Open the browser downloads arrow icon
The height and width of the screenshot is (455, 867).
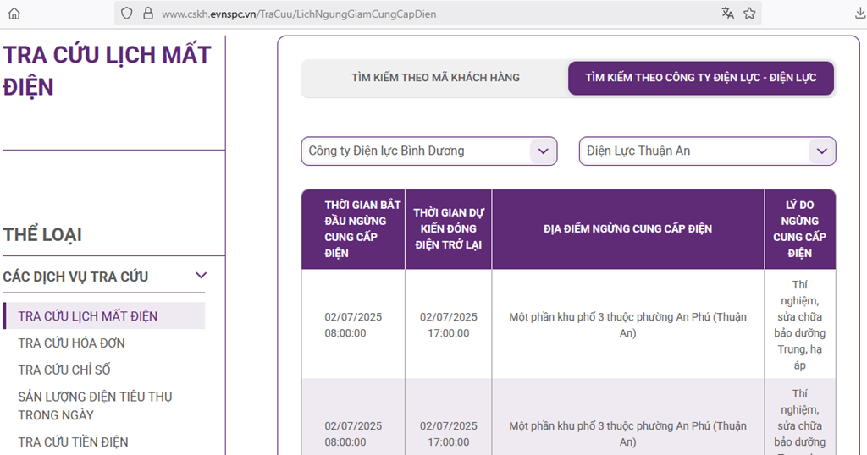pyautogui.click(x=860, y=14)
